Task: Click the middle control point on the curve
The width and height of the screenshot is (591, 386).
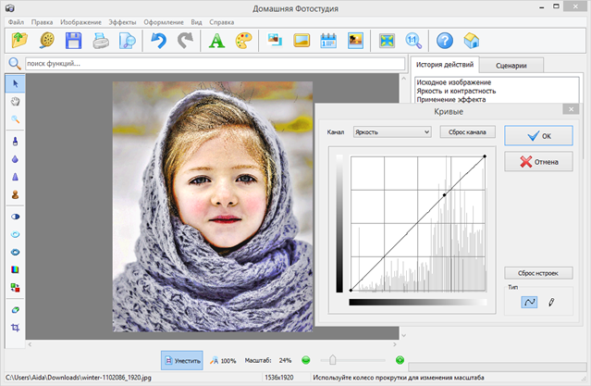Action: click(x=444, y=194)
